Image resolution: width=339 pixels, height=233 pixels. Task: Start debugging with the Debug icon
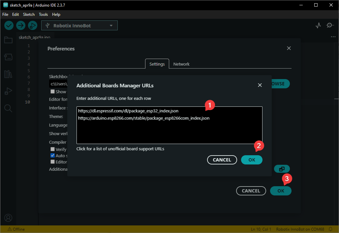[x=32, y=25]
